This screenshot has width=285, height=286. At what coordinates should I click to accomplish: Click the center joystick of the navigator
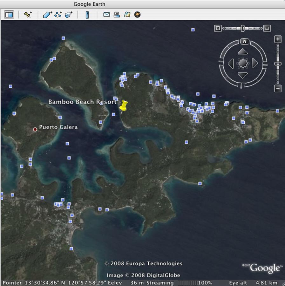coord(243,63)
